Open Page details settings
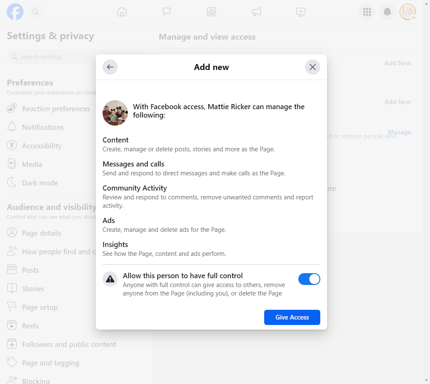The width and height of the screenshot is (430, 384). (x=41, y=233)
